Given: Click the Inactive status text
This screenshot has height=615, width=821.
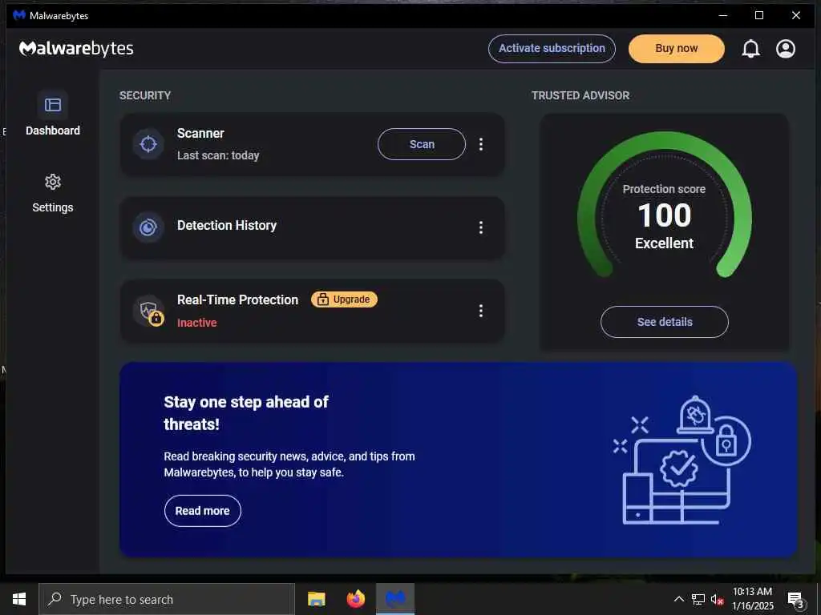Looking at the screenshot, I should pyautogui.click(x=197, y=323).
